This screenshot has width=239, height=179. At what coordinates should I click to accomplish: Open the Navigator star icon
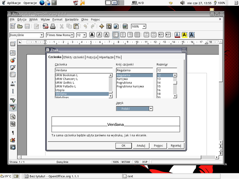point(102,27)
